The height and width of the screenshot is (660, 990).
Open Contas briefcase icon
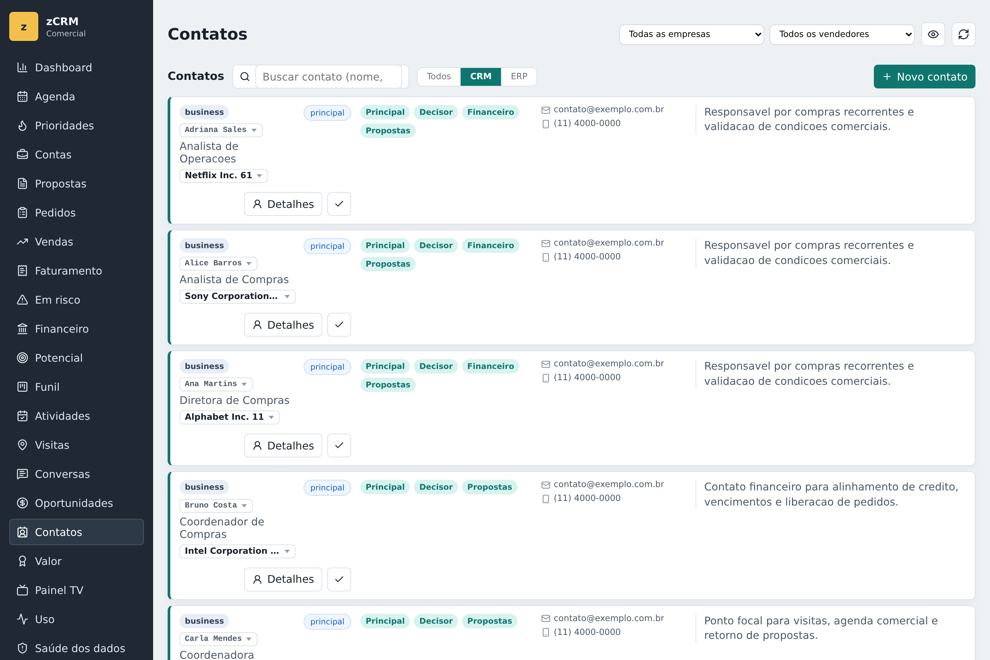pos(22,154)
